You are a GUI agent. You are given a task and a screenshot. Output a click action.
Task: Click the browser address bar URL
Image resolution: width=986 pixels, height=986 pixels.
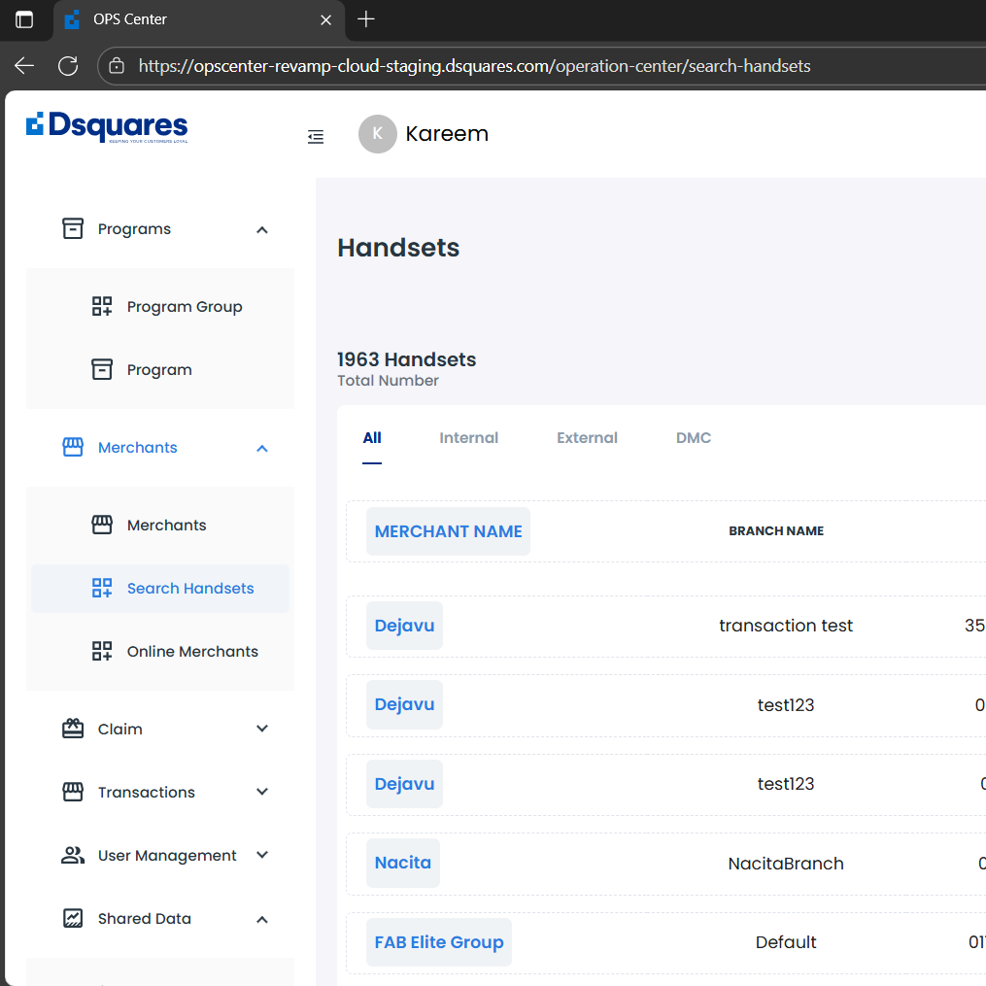tap(474, 66)
